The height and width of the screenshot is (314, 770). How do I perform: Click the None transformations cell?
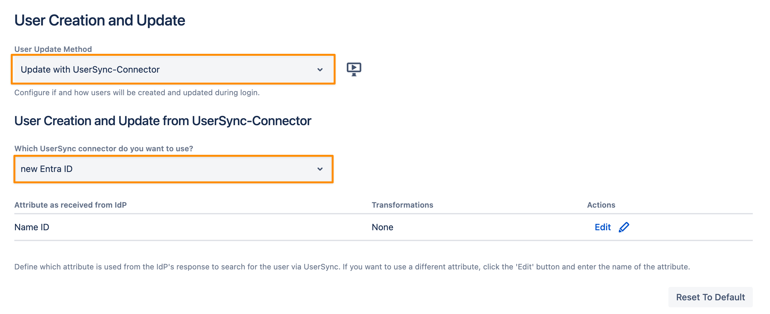tap(382, 227)
